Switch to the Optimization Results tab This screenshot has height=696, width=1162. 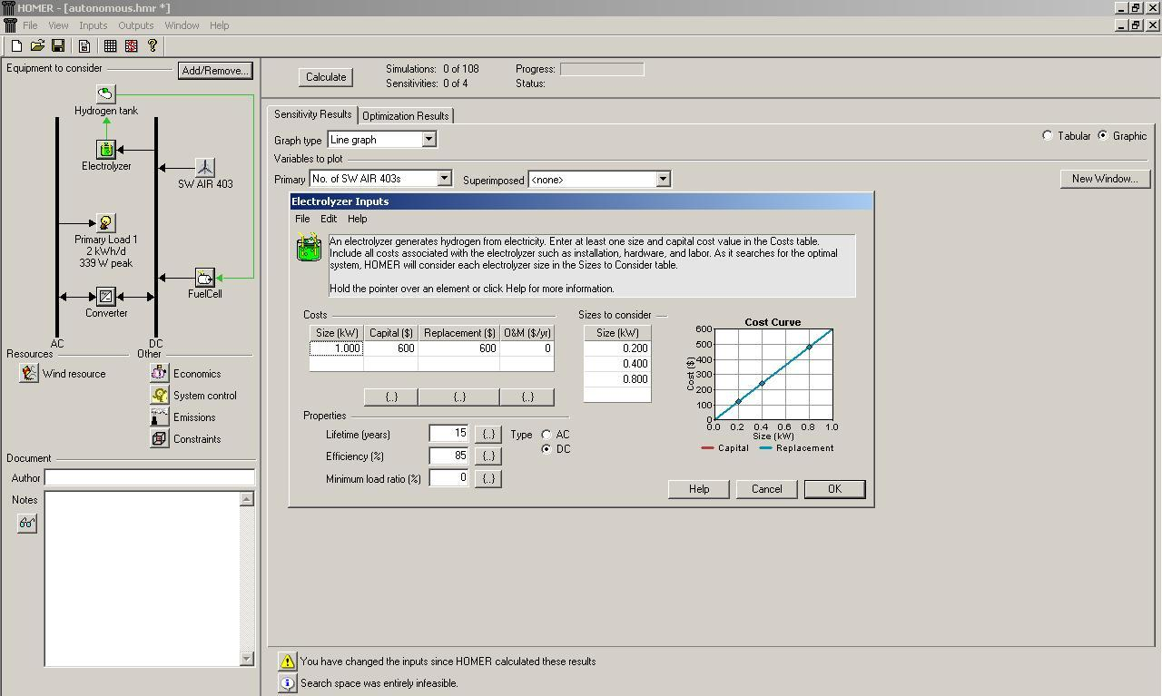[x=406, y=115]
